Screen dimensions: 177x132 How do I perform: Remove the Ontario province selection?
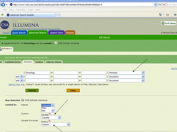[x=50, y=121]
